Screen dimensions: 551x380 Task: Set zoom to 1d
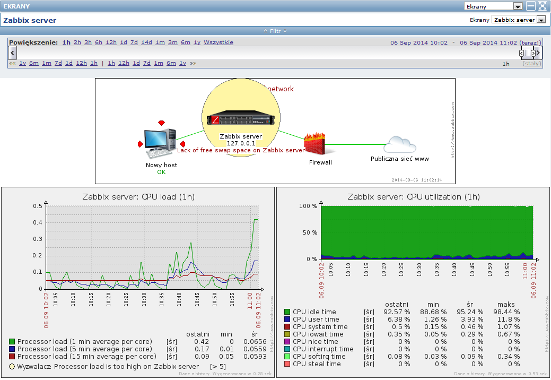click(x=124, y=42)
